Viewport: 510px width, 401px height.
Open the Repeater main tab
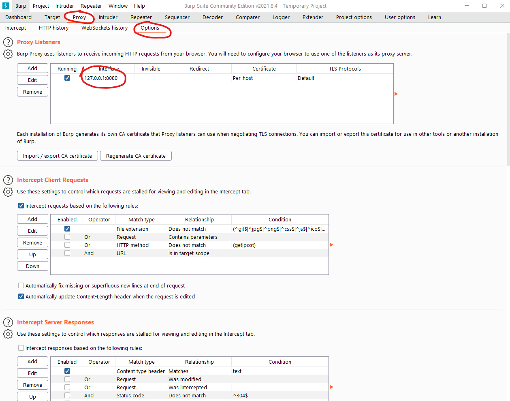point(141,17)
